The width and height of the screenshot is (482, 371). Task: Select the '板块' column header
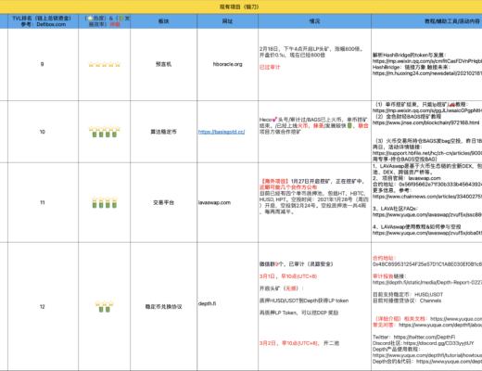163,21
